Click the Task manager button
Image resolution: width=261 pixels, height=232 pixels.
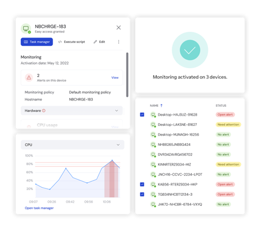tap(37, 42)
